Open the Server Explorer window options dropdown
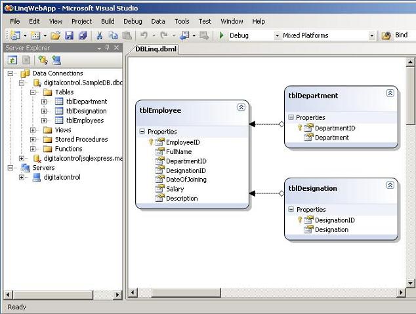The width and height of the screenshot is (416, 314). click(x=99, y=49)
